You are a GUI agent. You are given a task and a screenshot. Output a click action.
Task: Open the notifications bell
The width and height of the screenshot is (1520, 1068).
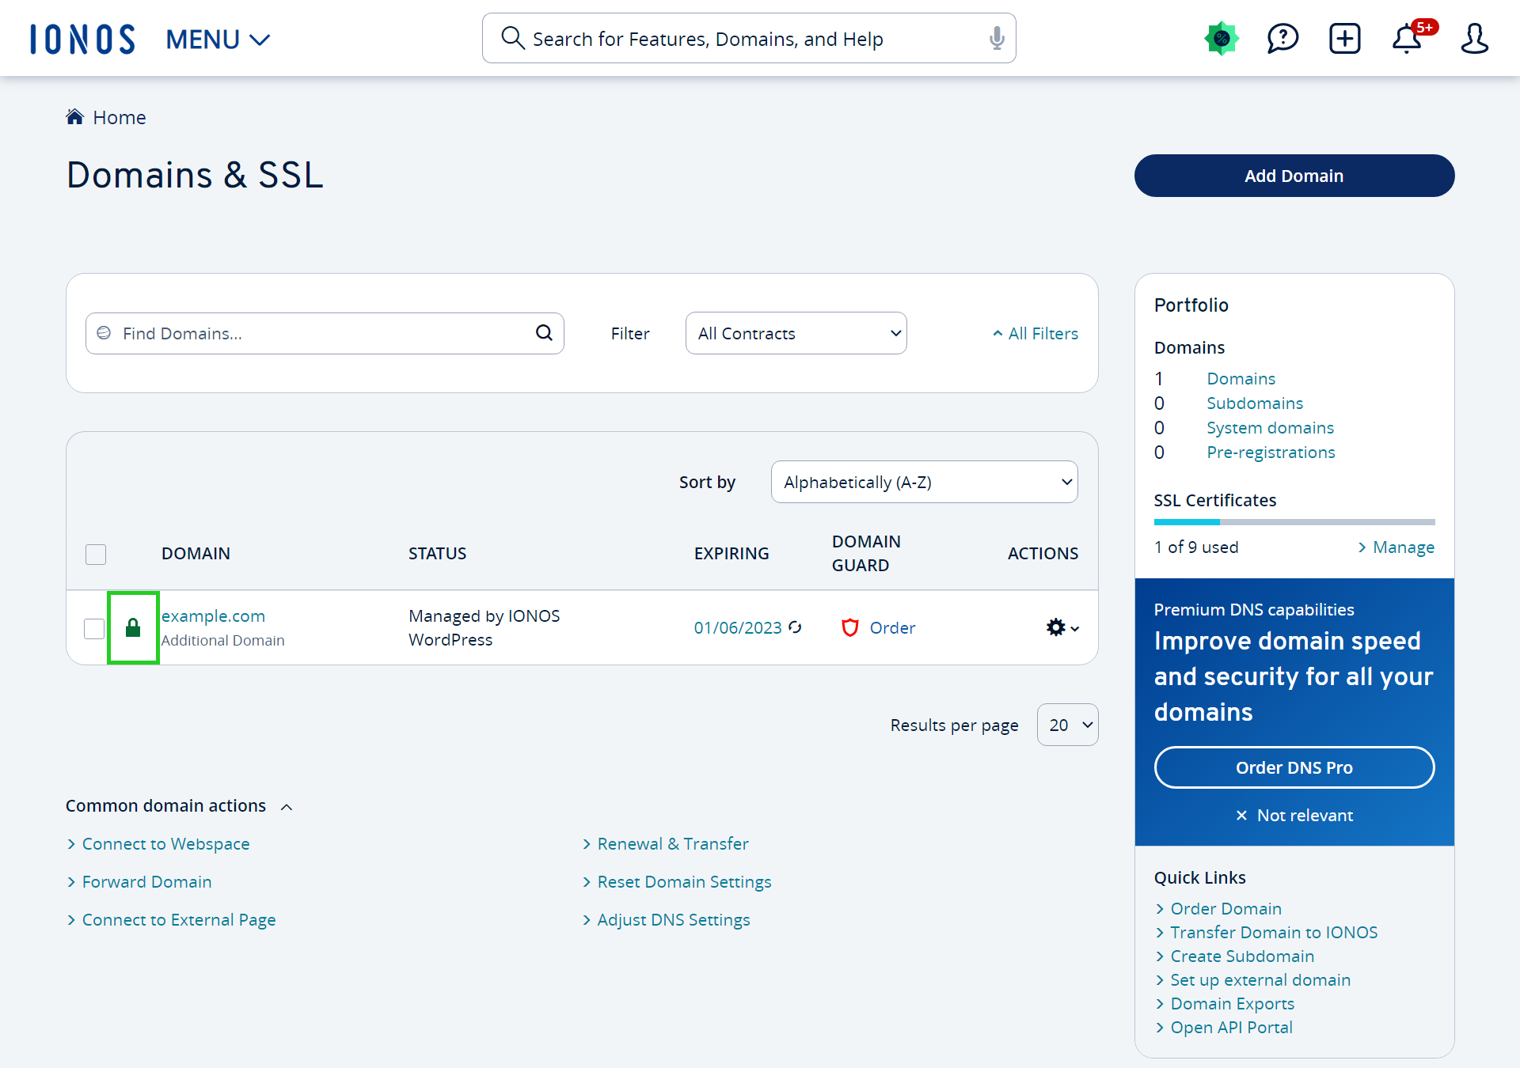(x=1407, y=39)
